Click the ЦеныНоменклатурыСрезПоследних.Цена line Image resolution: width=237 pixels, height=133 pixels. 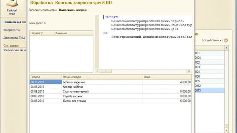tap(145, 29)
